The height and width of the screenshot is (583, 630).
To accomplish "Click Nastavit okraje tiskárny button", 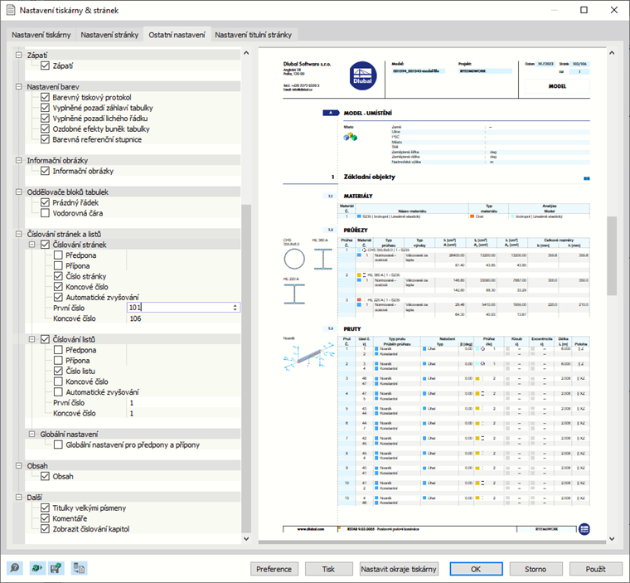I will 399,569.
